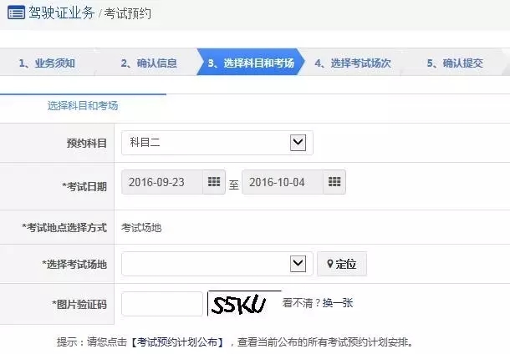
Task: Go to step 1 业务须知
Action: pos(47,63)
